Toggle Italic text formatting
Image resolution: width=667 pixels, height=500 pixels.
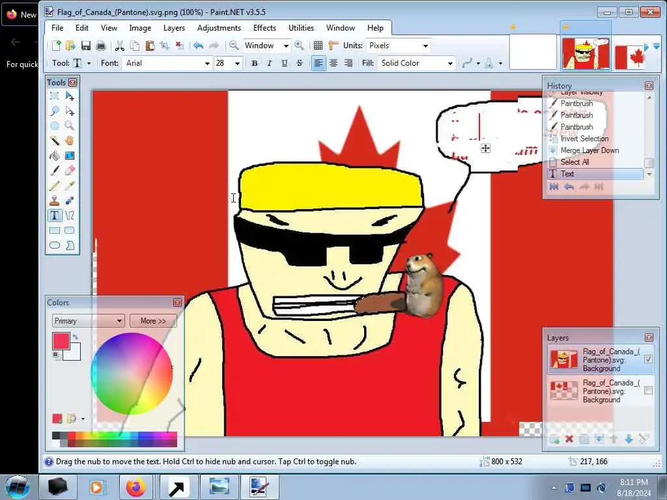pos(269,63)
